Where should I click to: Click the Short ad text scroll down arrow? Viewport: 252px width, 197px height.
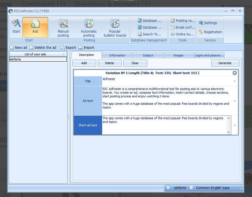[228, 132]
